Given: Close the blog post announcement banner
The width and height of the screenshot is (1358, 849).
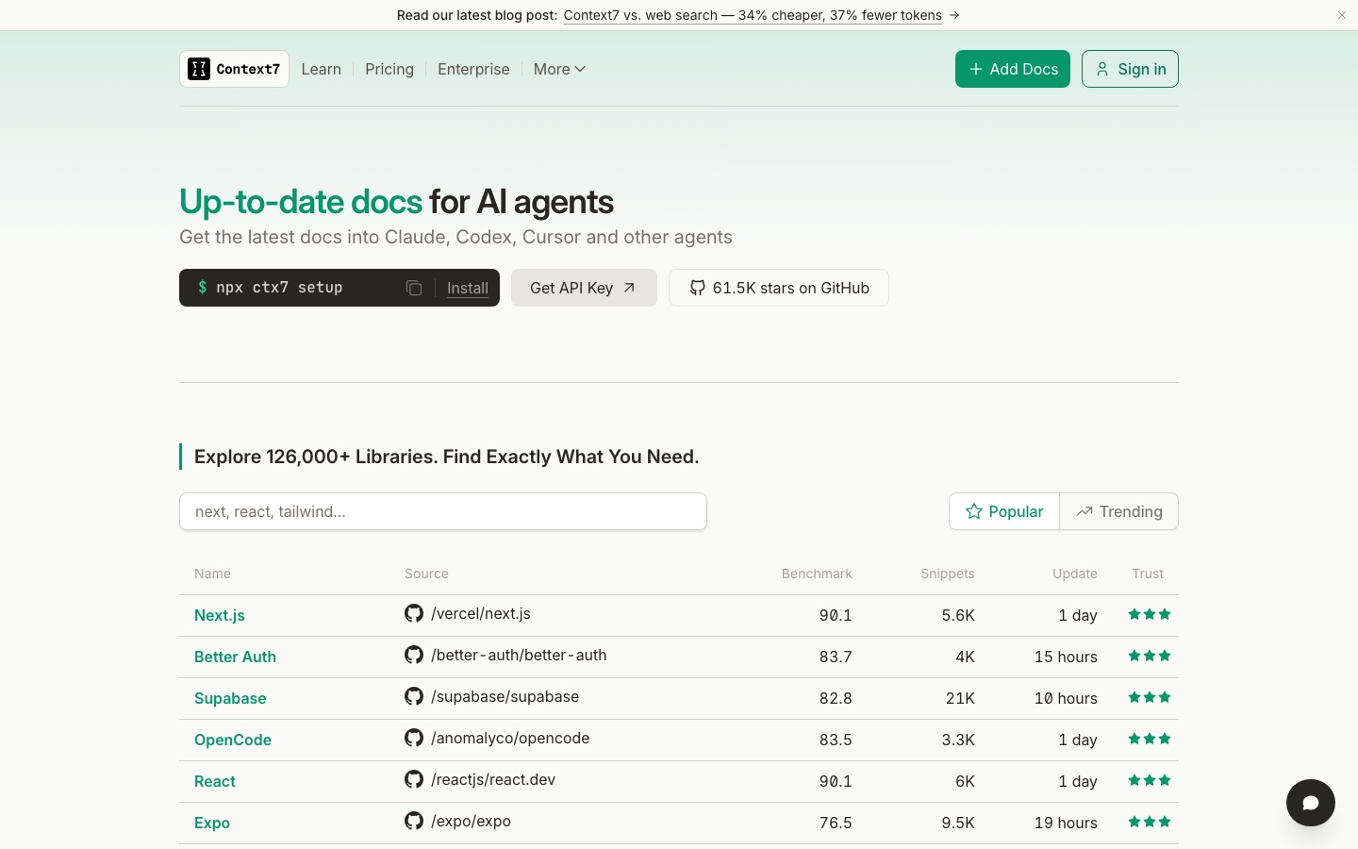Looking at the screenshot, I should 1342,15.
